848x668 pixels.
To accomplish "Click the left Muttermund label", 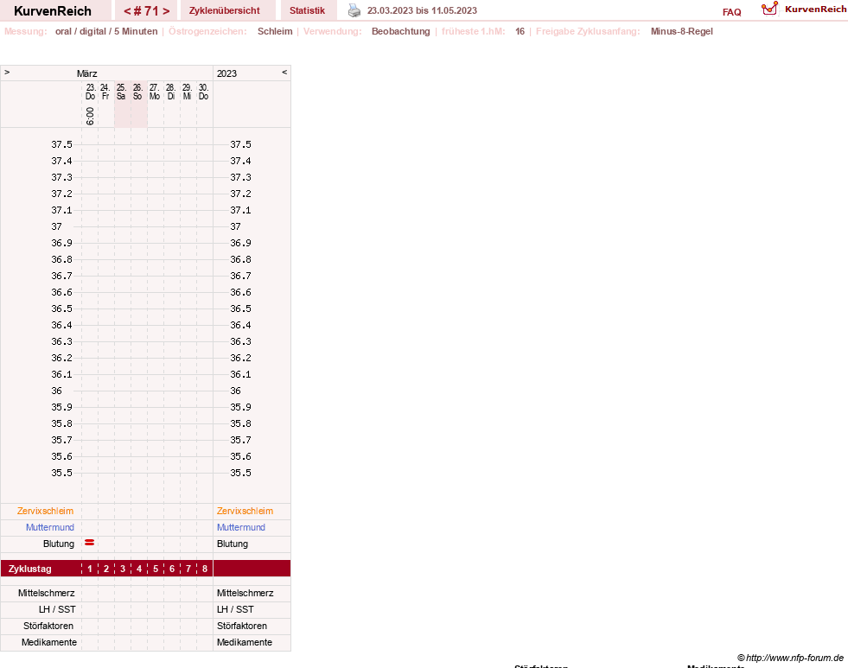I will click(x=50, y=527).
